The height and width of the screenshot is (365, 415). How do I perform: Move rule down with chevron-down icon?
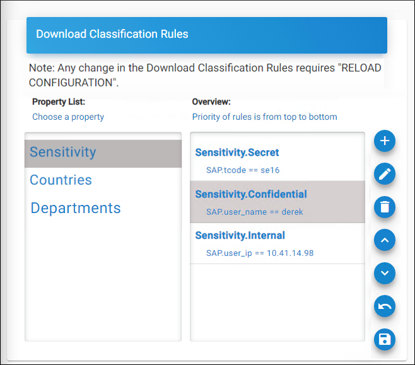point(384,273)
